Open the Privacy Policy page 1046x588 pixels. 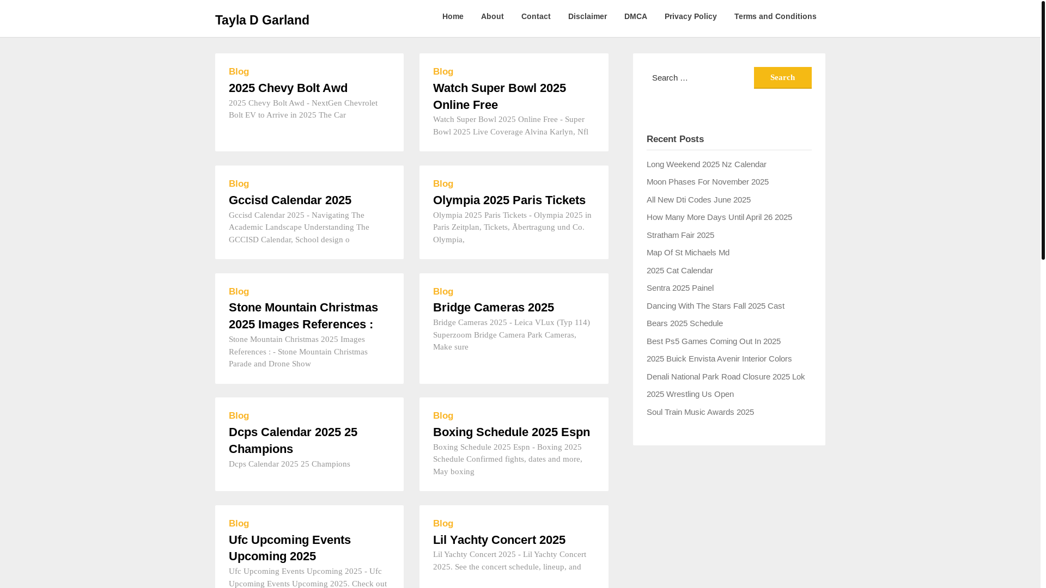[690, 16]
